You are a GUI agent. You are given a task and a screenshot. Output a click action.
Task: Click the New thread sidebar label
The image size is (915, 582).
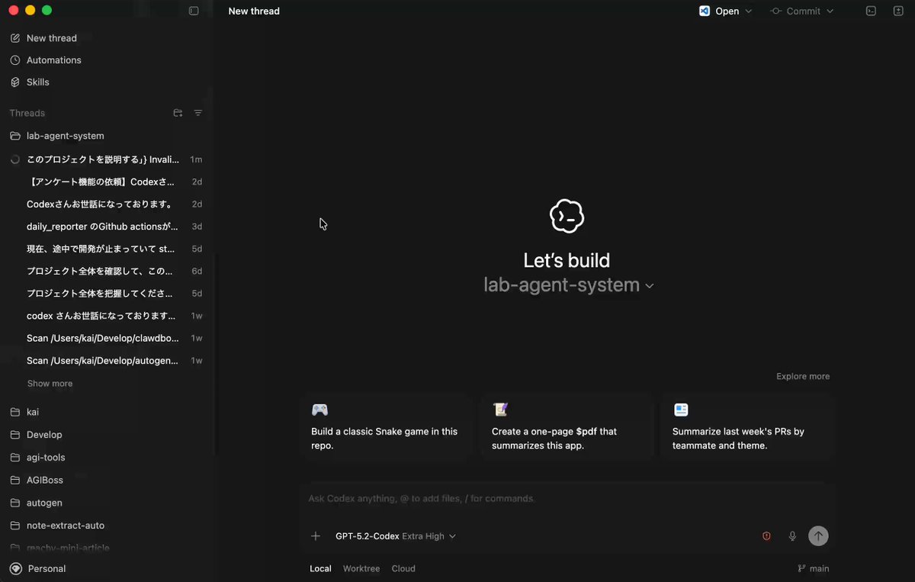tap(51, 38)
